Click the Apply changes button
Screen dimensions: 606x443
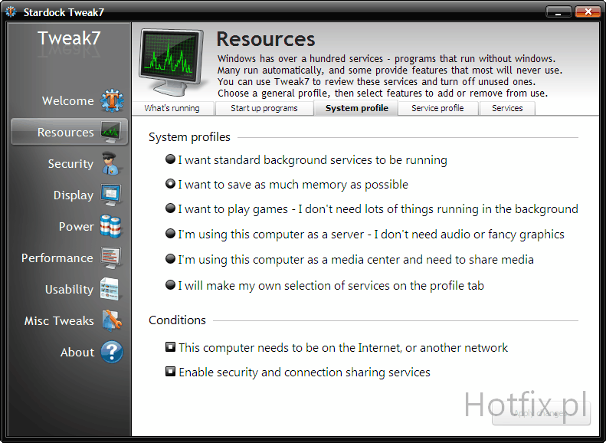541,413
